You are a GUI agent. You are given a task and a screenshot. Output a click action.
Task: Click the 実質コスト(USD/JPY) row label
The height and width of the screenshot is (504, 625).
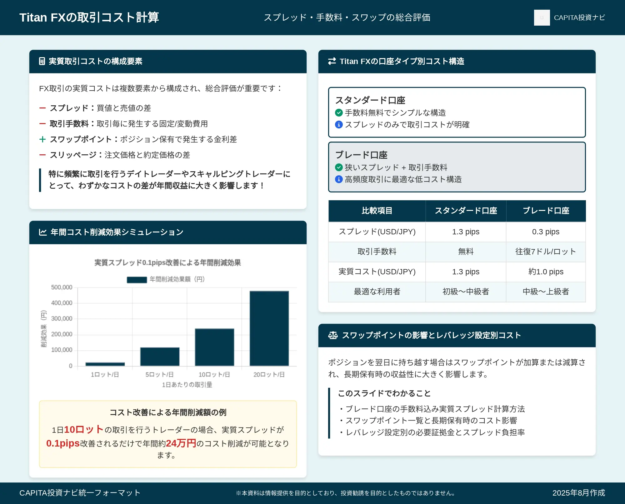coord(377,272)
